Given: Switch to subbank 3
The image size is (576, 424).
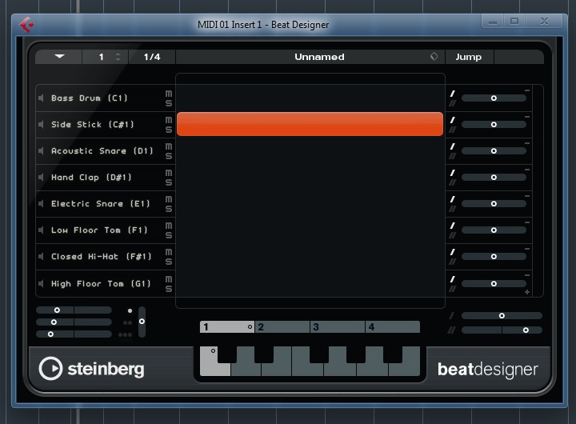Looking at the screenshot, I should pyautogui.click(x=338, y=327).
